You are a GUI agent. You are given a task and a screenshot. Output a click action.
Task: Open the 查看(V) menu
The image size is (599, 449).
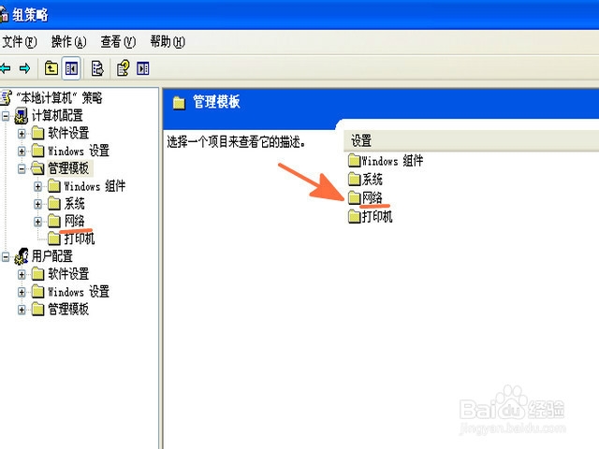[118, 41]
